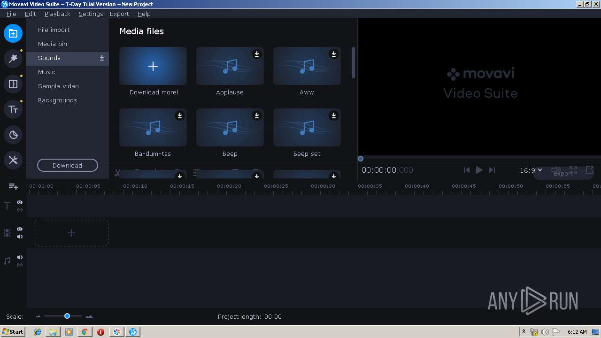Image resolution: width=601 pixels, height=338 pixels.
Task: Click the preview seek bar handle
Action: tap(361, 159)
